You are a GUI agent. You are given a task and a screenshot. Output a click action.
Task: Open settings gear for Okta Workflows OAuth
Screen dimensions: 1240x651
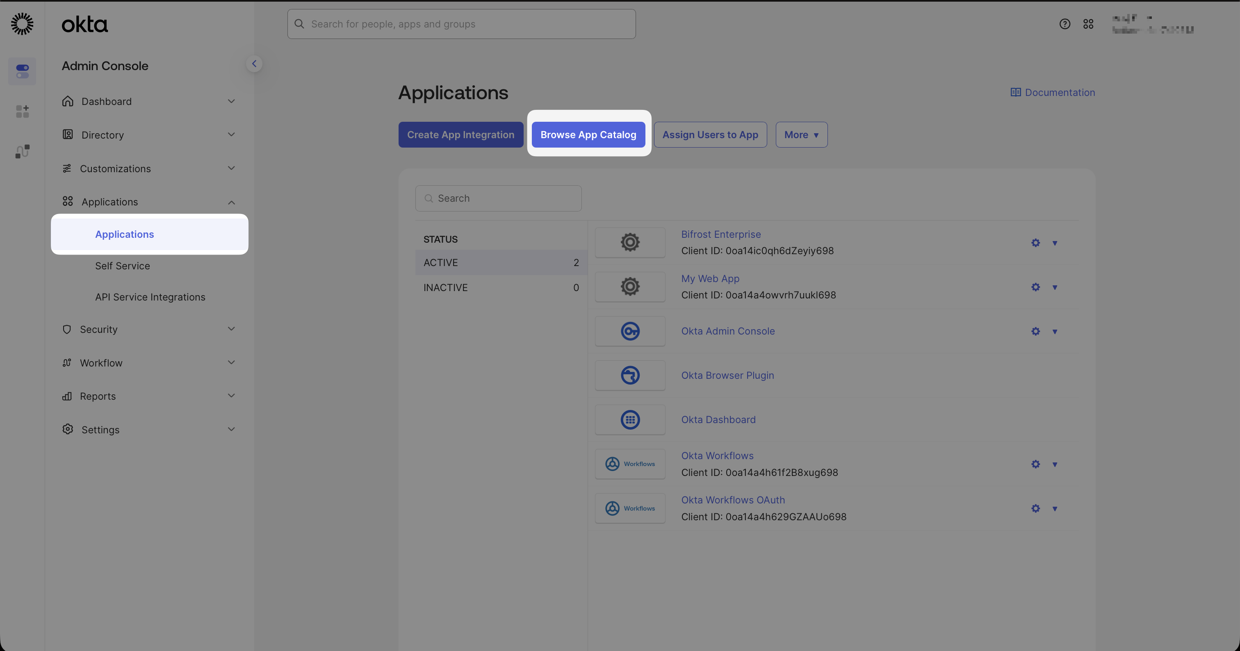[x=1035, y=509]
